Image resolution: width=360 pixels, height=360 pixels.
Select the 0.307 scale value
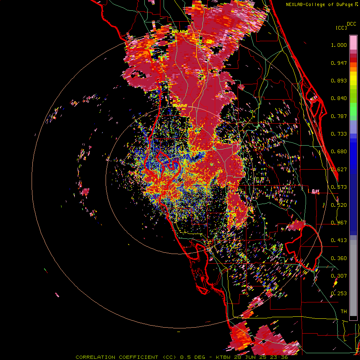coord(339,276)
